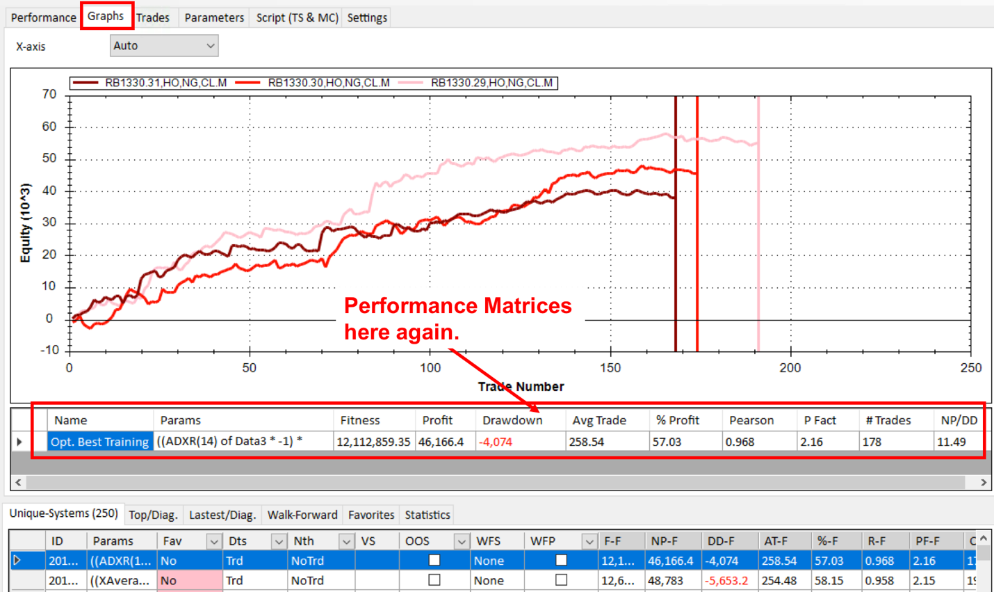This screenshot has width=994, height=592.
Task: Sort by the Fitness column header
Action: tap(360, 420)
